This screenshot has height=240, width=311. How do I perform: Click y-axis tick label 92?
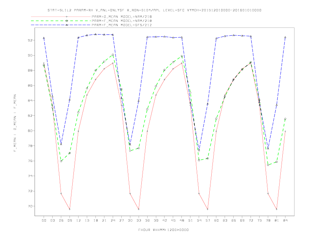pyautogui.click(x=30, y=40)
